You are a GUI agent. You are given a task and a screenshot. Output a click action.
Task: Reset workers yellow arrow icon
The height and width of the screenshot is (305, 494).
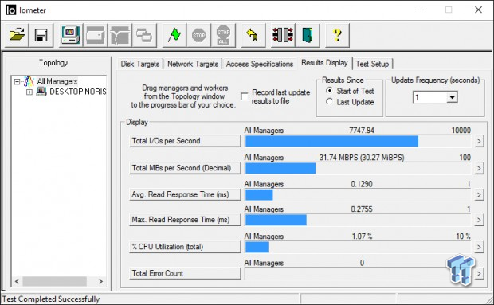[x=253, y=35]
